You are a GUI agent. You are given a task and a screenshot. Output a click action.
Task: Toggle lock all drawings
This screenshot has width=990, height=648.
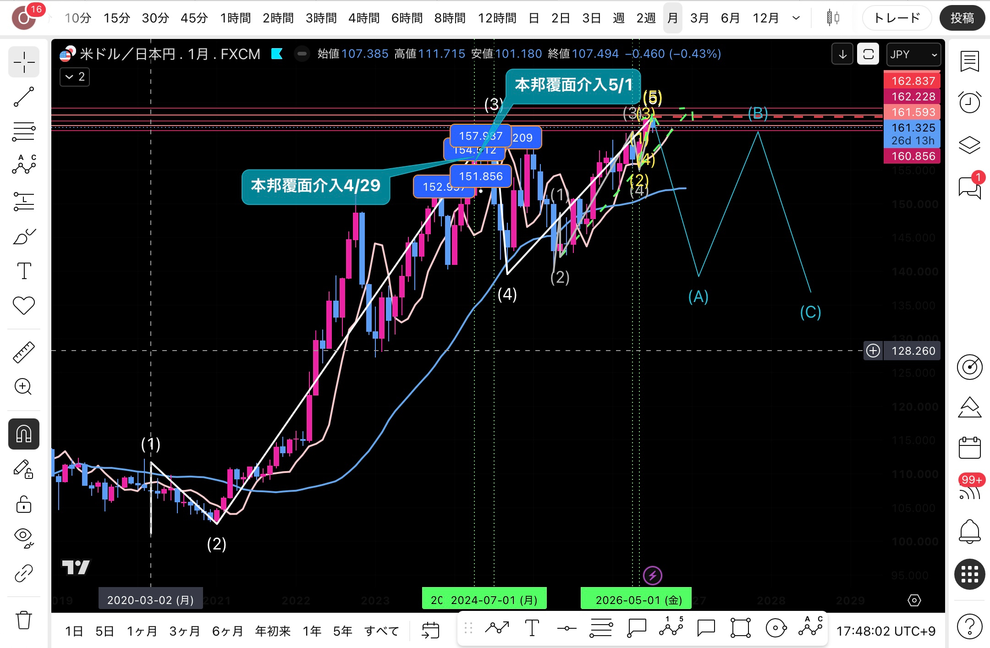pyautogui.click(x=24, y=505)
